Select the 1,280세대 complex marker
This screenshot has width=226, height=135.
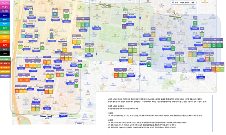pyautogui.click(x=36, y=101)
